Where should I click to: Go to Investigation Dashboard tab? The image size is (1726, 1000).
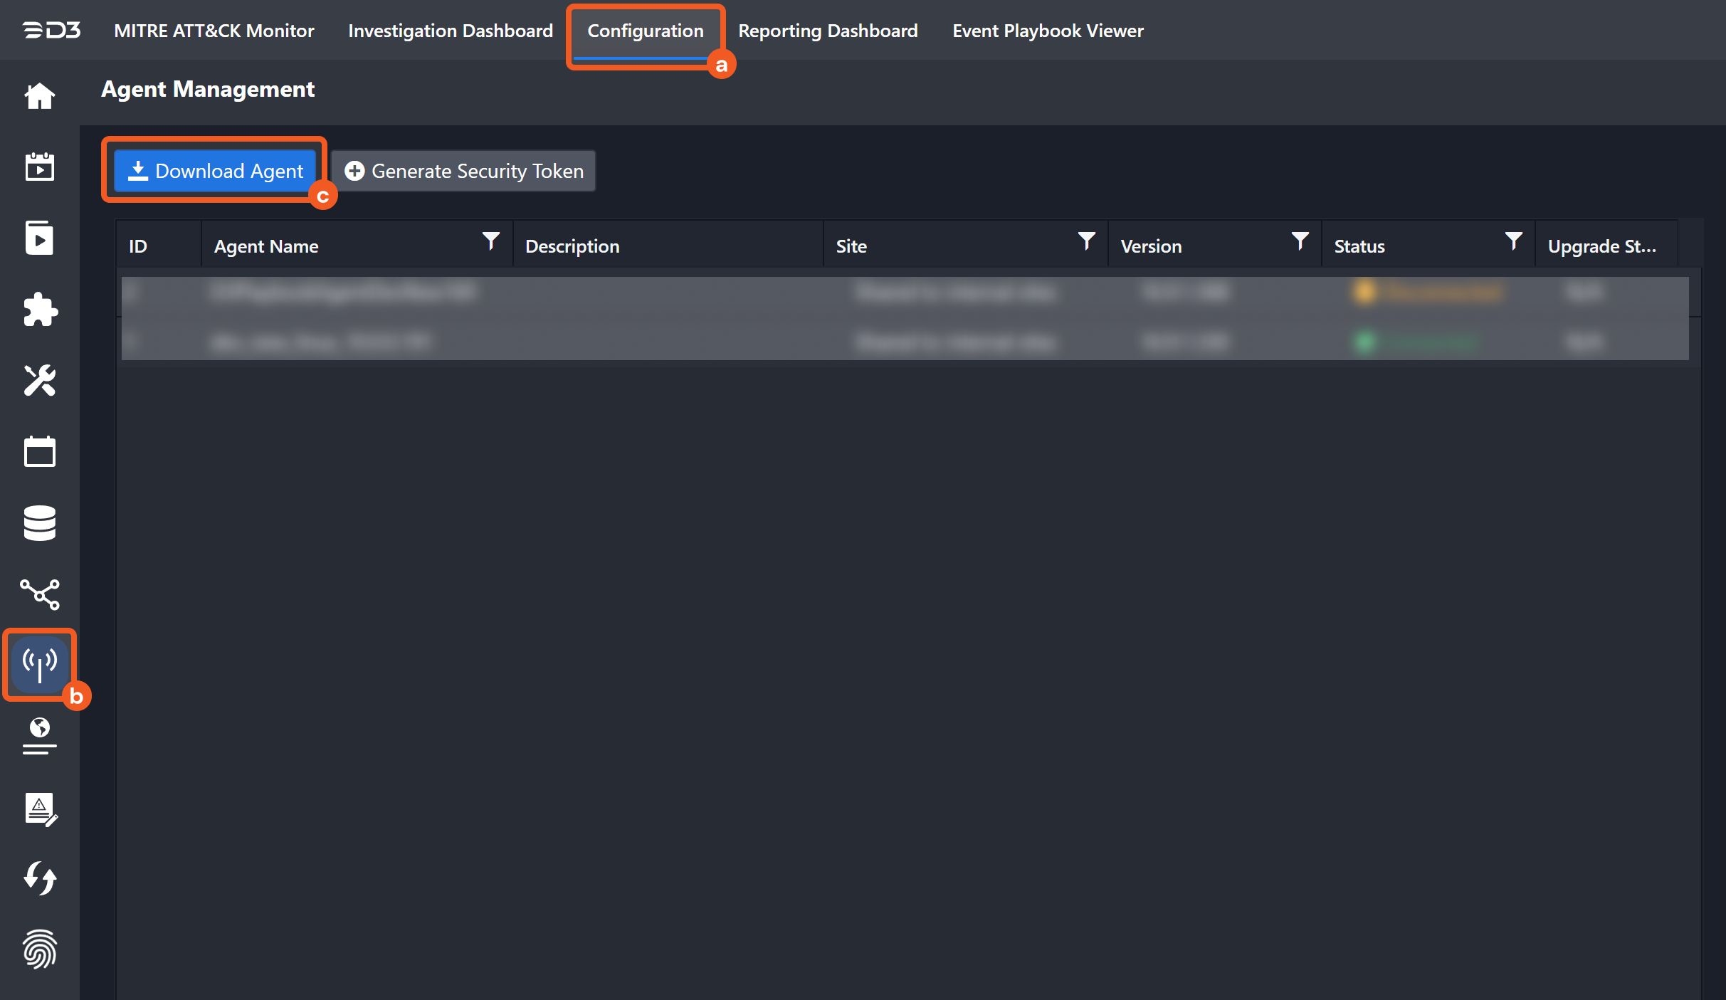(451, 31)
